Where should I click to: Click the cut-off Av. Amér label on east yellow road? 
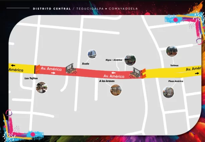tap(194, 69)
